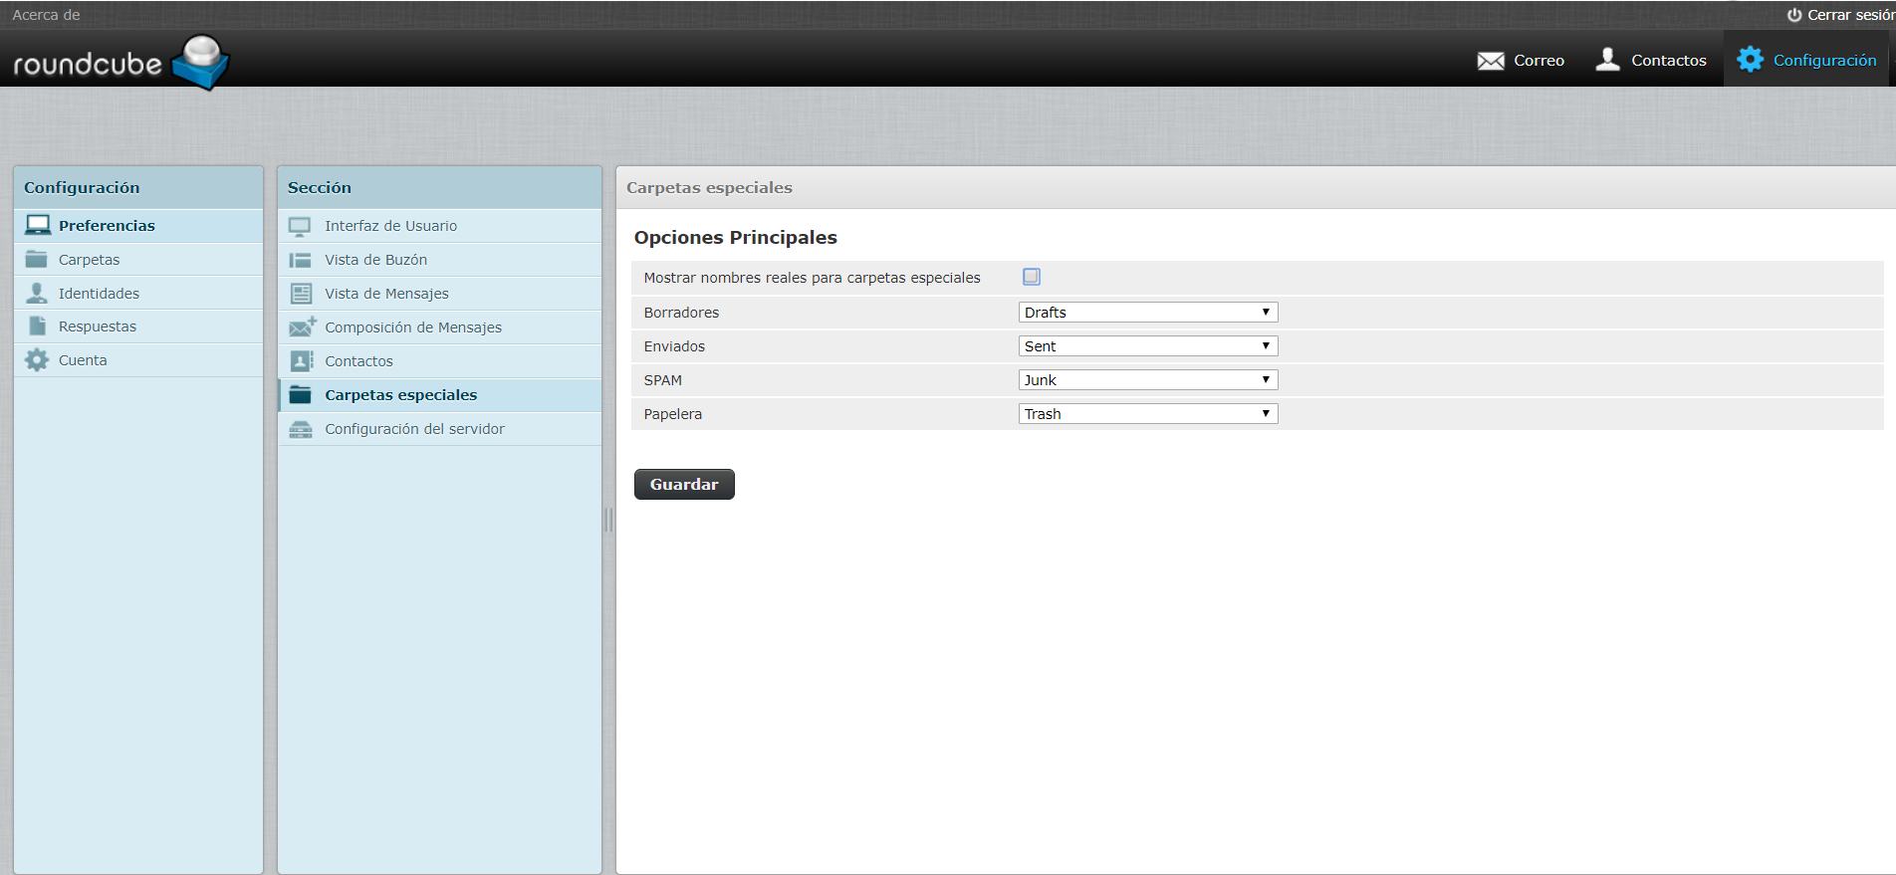Click the panel splitter handle
This screenshot has height=875, width=1896.
tap(608, 520)
